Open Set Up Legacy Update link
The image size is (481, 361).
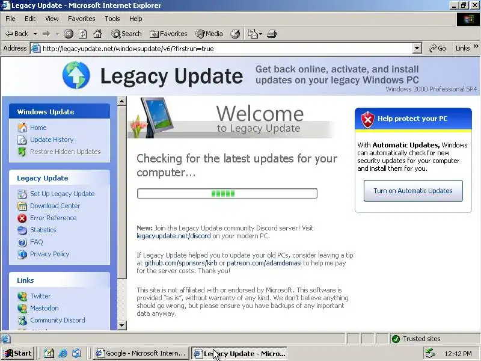click(63, 194)
